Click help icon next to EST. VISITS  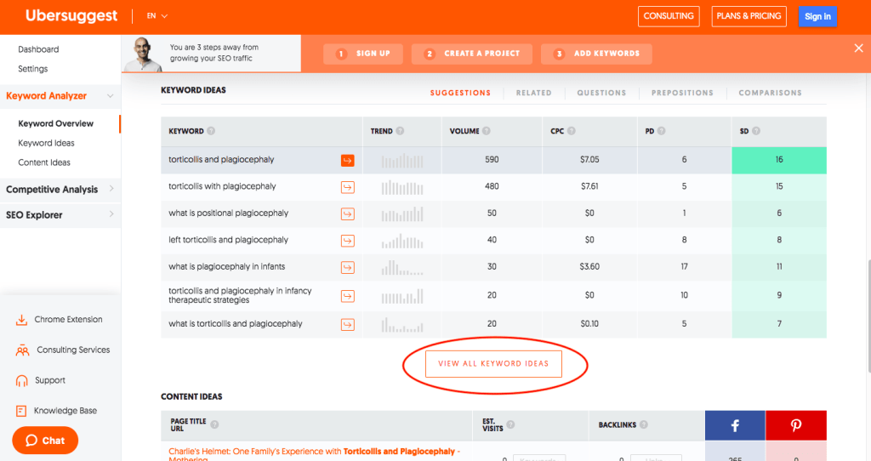[x=510, y=424]
